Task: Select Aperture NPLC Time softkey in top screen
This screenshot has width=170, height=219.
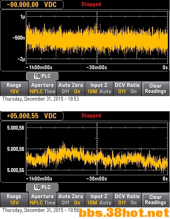Action: 42,88
